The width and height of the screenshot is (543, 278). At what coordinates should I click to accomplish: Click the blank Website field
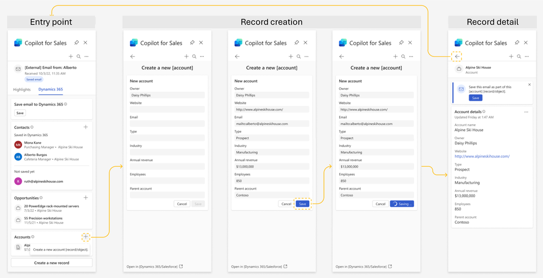pos(167,109)
